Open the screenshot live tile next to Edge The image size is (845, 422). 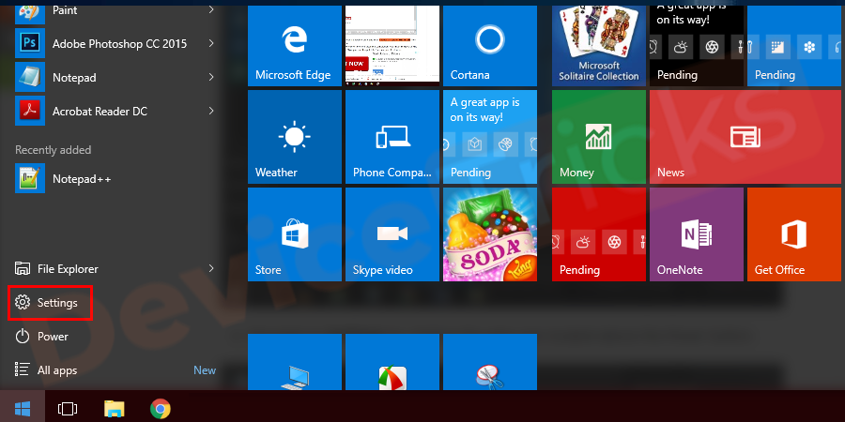point(392,45)
